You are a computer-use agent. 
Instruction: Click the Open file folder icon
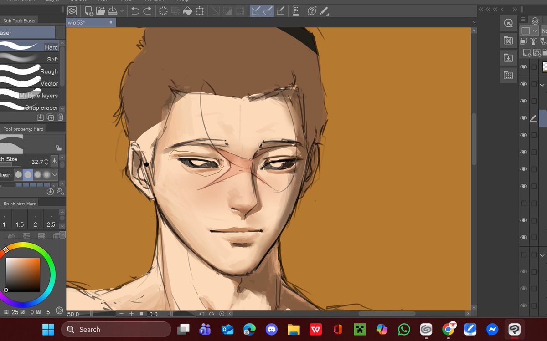[100, 11]
